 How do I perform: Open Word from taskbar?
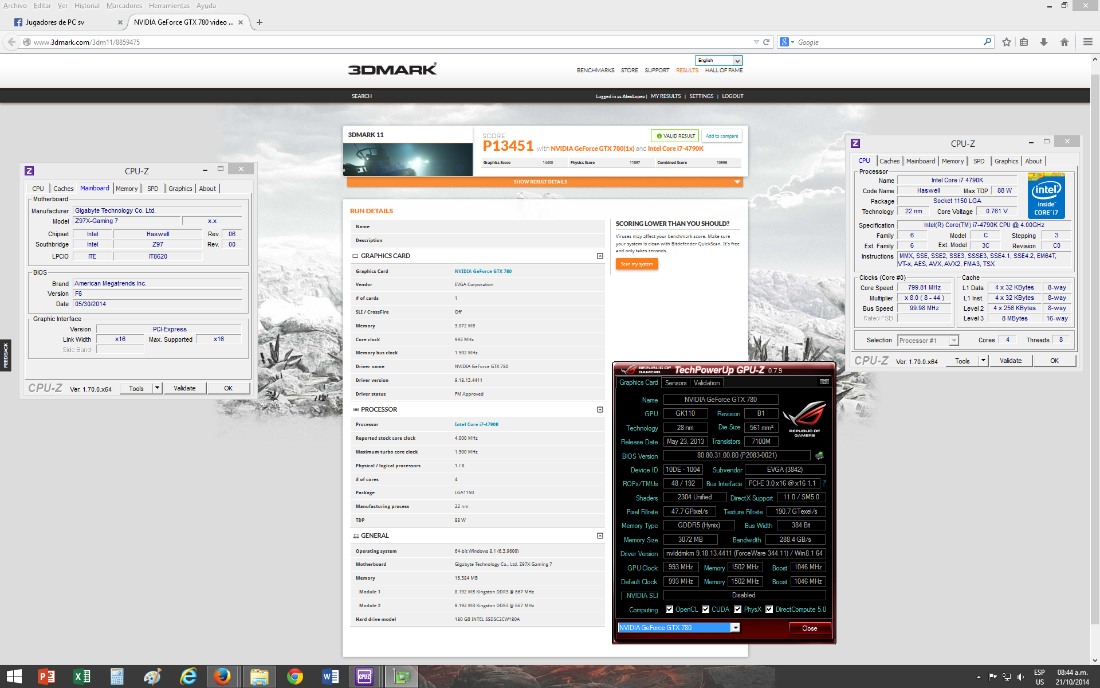331,677
